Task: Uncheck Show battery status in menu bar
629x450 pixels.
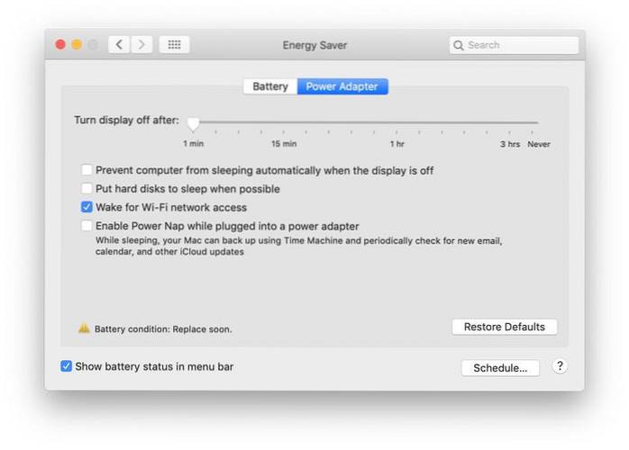Action: (67, 366)
